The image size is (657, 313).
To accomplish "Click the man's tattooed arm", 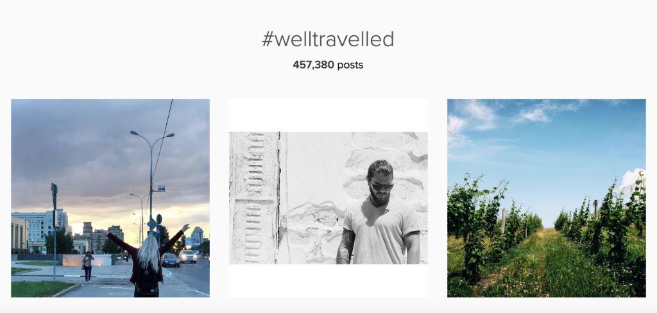I will click(346, 246).
